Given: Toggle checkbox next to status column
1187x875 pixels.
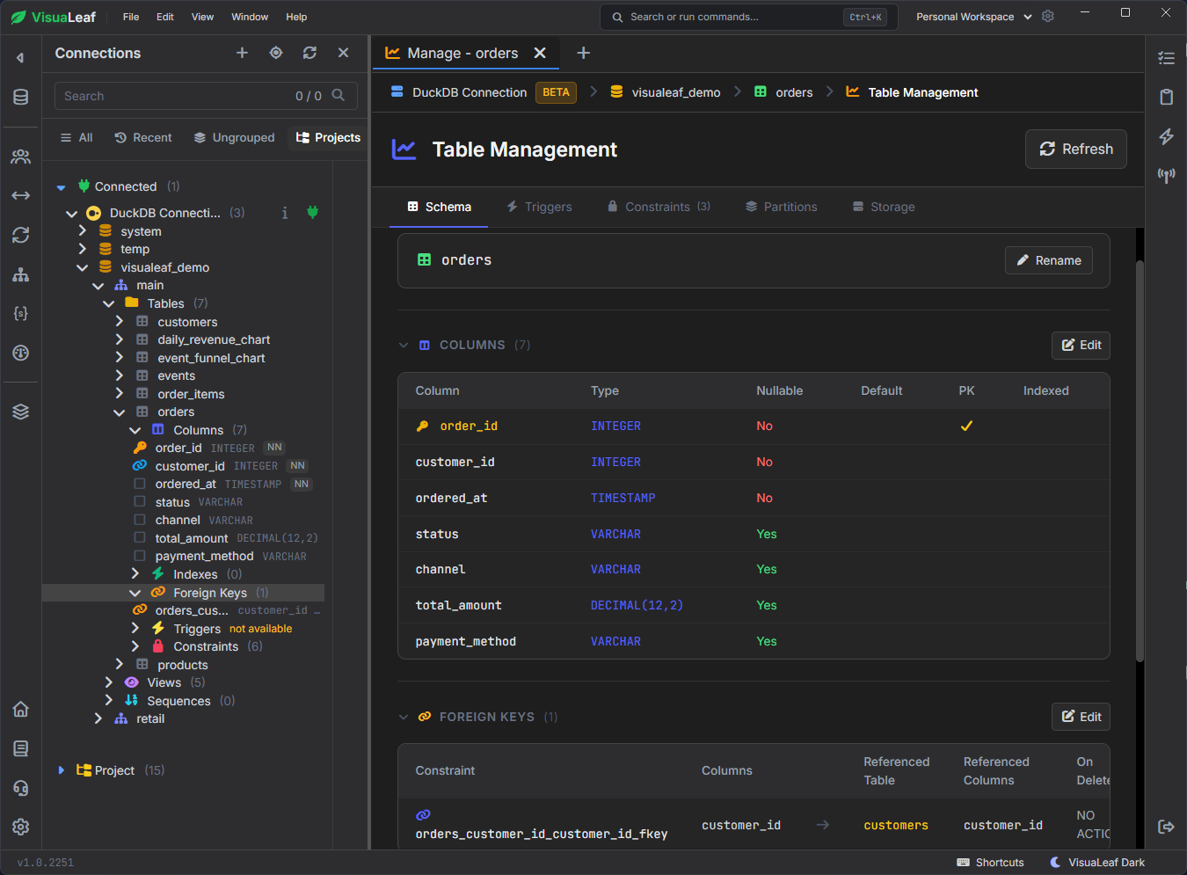Looking at the screenshot, I should 140,501.
